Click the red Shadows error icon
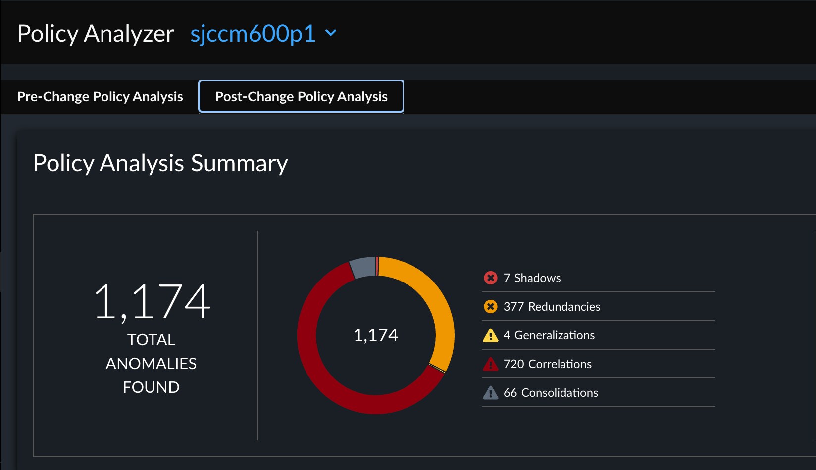This screenshot has width=816, height=470. [490, 278]
